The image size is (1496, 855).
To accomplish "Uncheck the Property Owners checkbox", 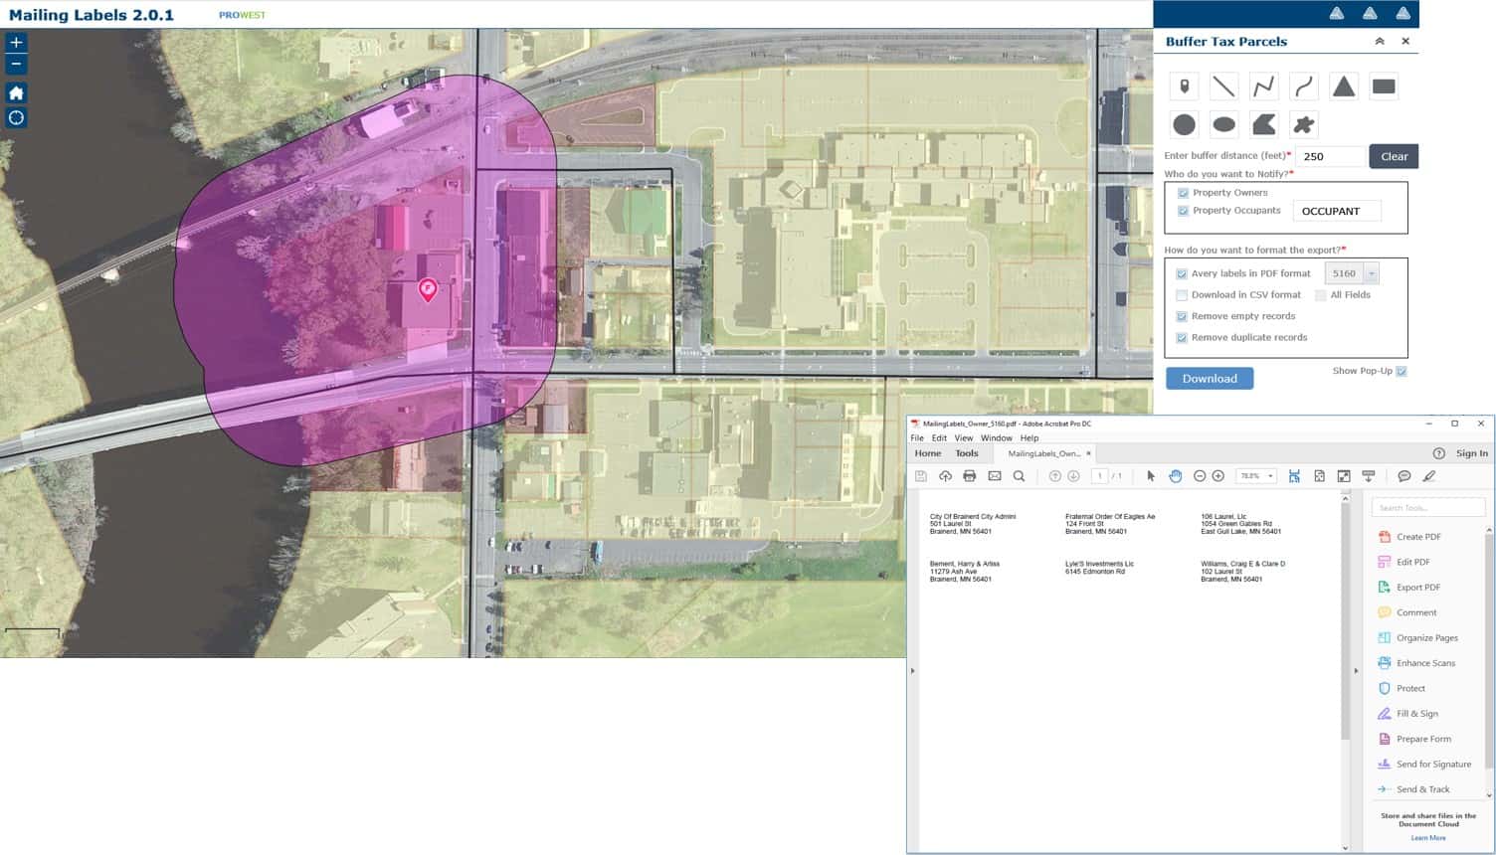I will (1183, 193).
